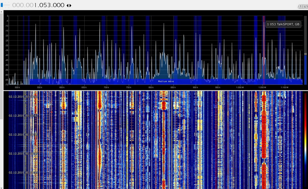The height and width of the screenshot is (189, 308).
Task: Click the -20 dB scale label
Action: point(7,36)
